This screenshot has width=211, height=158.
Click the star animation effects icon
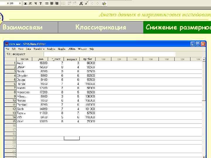point(104,4)
